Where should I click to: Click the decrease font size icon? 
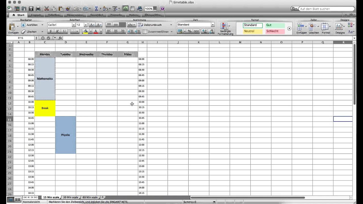[x=99, y=25]
